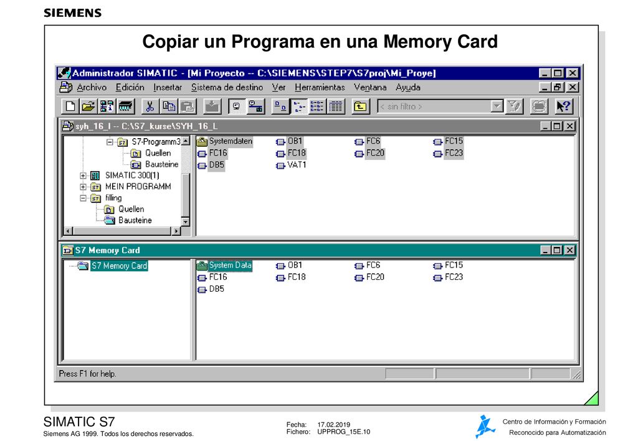Open the Ver menu

point(279,87)
